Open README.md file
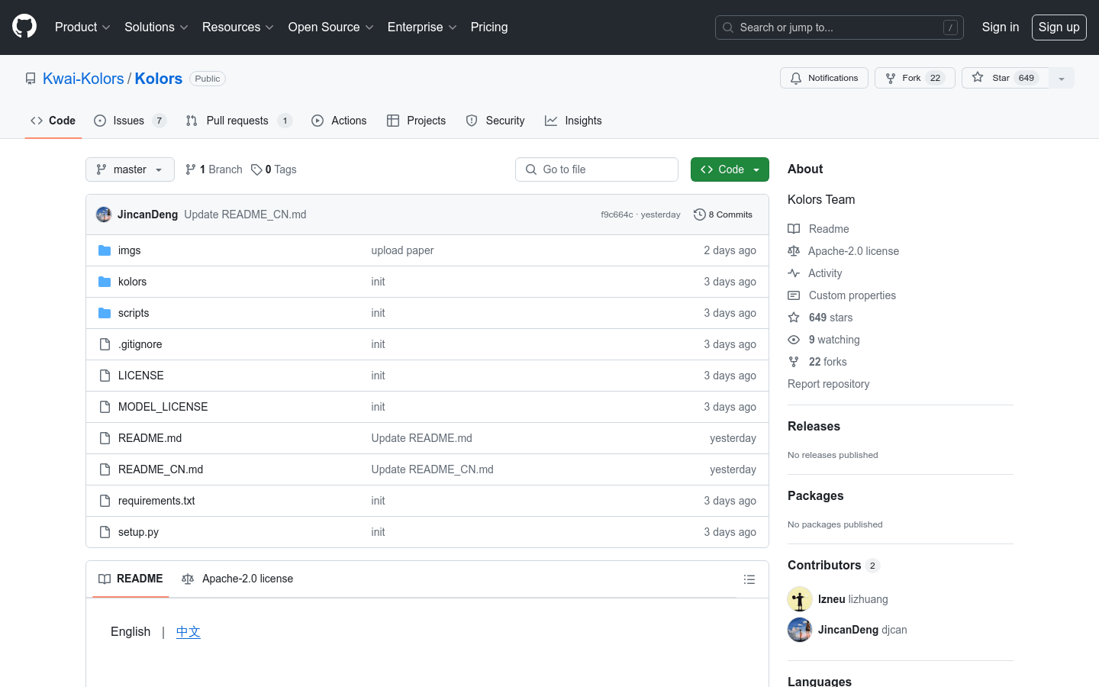1099x687 pixels. [150, 438]
